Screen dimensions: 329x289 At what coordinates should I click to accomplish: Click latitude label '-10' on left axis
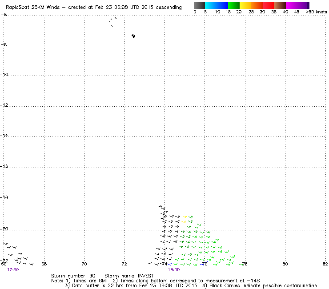(4, 75)
